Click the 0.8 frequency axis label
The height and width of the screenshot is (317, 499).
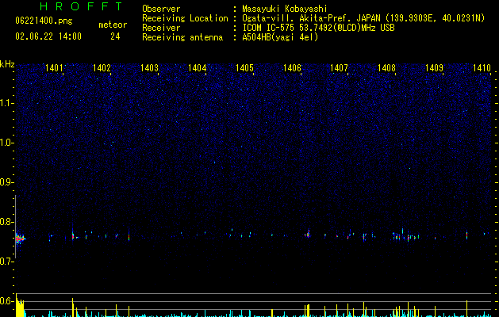pyautogui.click(x=7, y=222)
